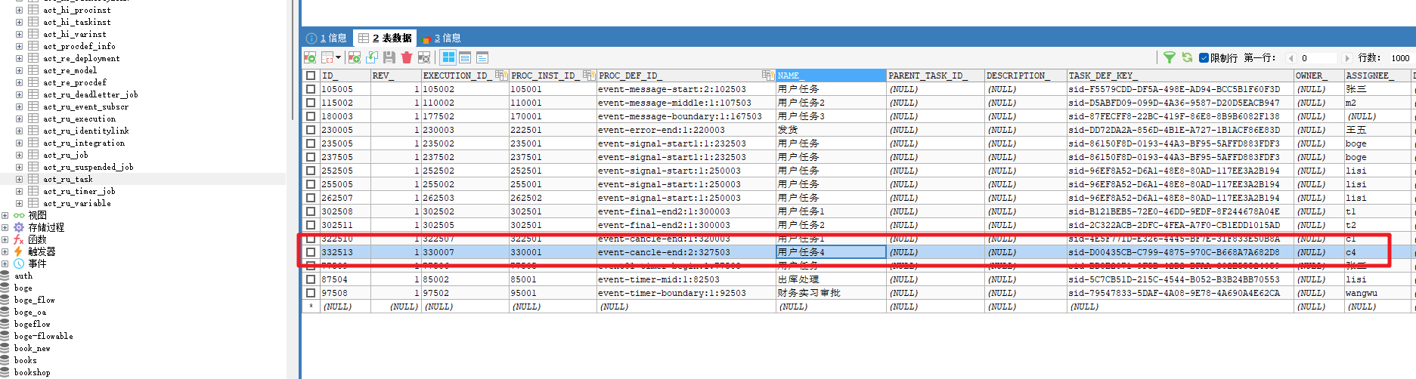This screenshot has width=1416, height=379.
Task: Open the 2 表数据 tab
Action: [385, 38]
